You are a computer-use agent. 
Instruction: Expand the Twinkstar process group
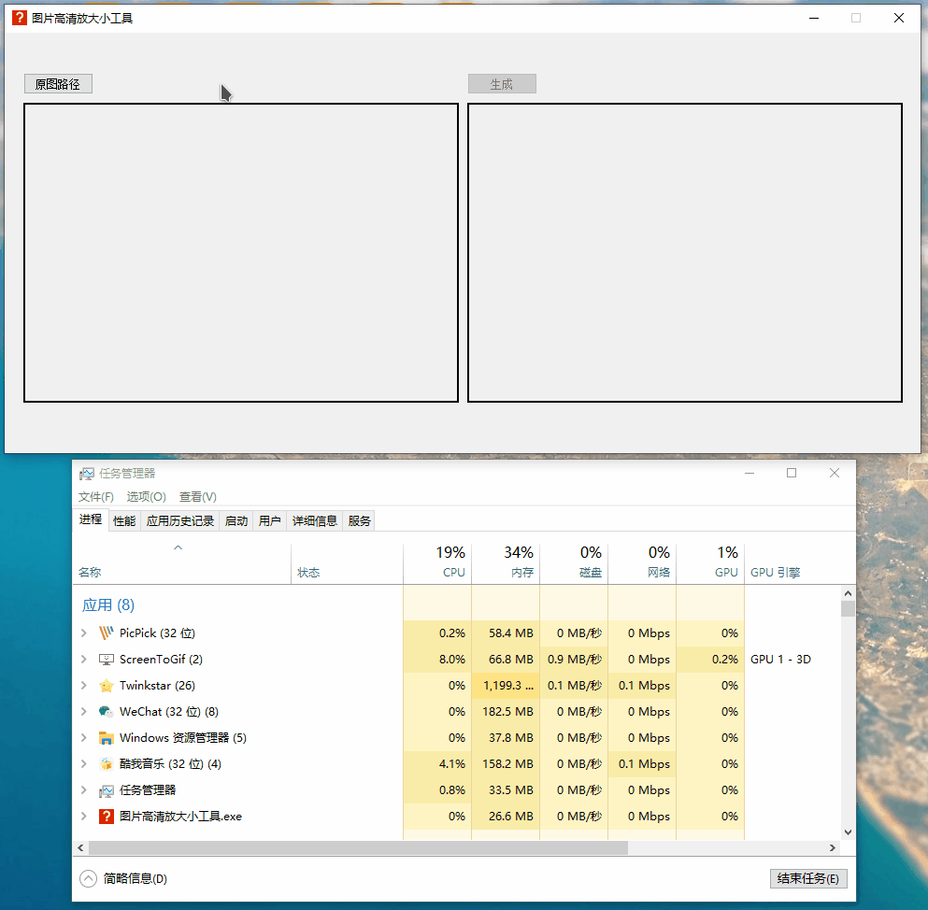tap(84, 686)
